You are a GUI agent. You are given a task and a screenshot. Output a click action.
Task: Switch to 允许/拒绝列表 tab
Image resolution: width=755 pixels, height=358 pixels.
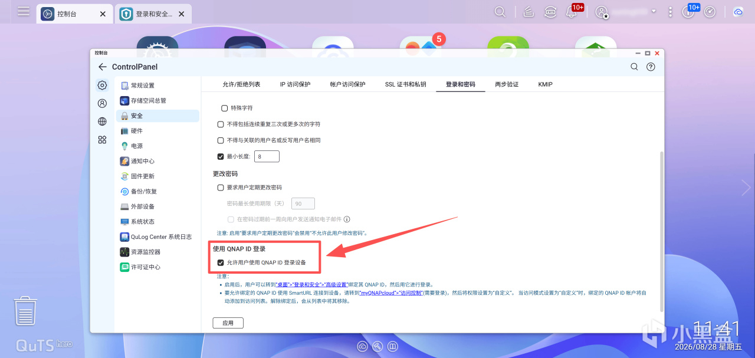click(241, 84)
